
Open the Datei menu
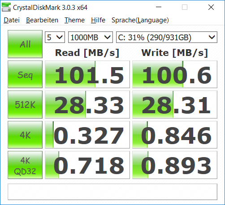[x=12, y=20]
